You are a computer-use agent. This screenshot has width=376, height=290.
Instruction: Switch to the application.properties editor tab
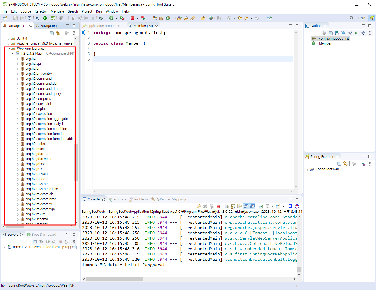pyautogui.click(x=103, y=26)
